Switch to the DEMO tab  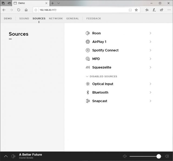coord(8,18)
